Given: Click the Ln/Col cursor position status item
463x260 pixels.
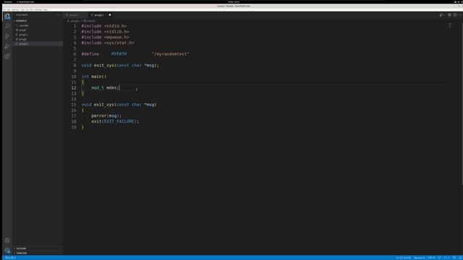Looking at the screenshot, I should [x=404, y=258].
